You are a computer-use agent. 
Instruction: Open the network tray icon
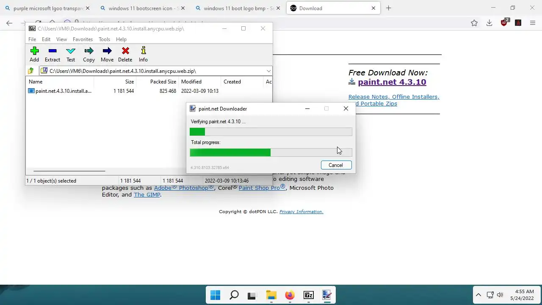coord(490,295)
